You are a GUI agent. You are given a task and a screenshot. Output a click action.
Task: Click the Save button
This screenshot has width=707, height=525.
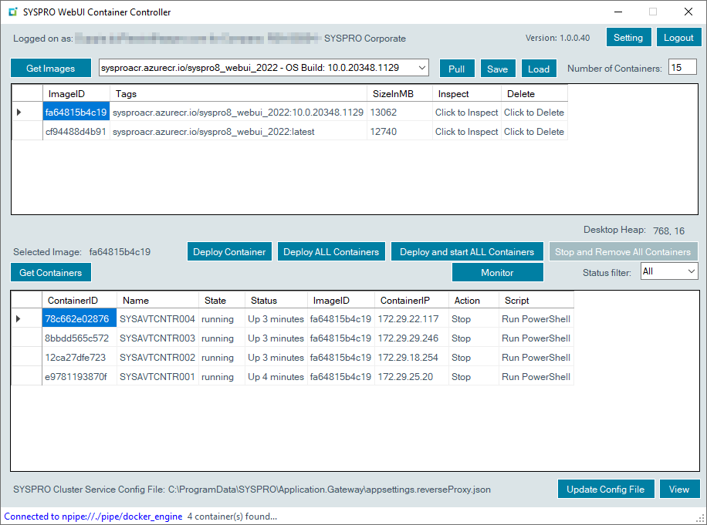point(498,69)
